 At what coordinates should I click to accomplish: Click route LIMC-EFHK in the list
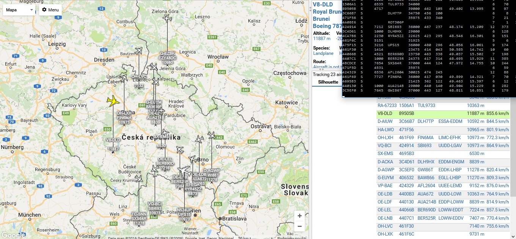(x=450, y=138)
